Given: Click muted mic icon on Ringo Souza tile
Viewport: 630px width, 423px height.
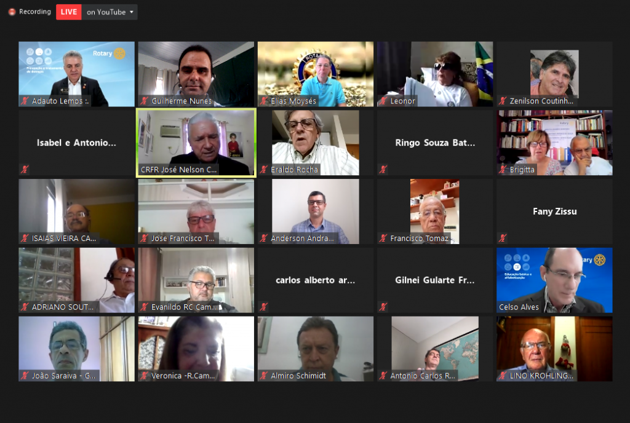Looking at the screenshot, I should click(383, 169).
